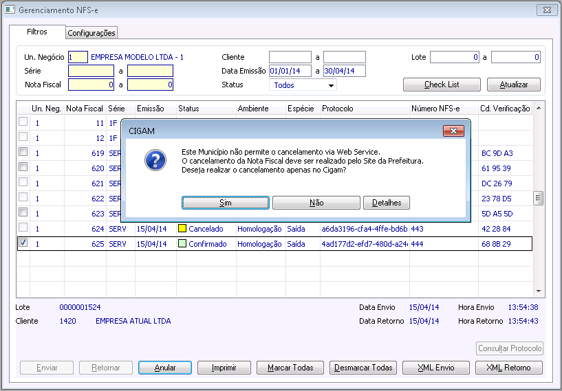This screenshot has height=391, width=562.
Task: Toggle checkbox for Nota Fiscal 12
Action: tap(23, 137)
